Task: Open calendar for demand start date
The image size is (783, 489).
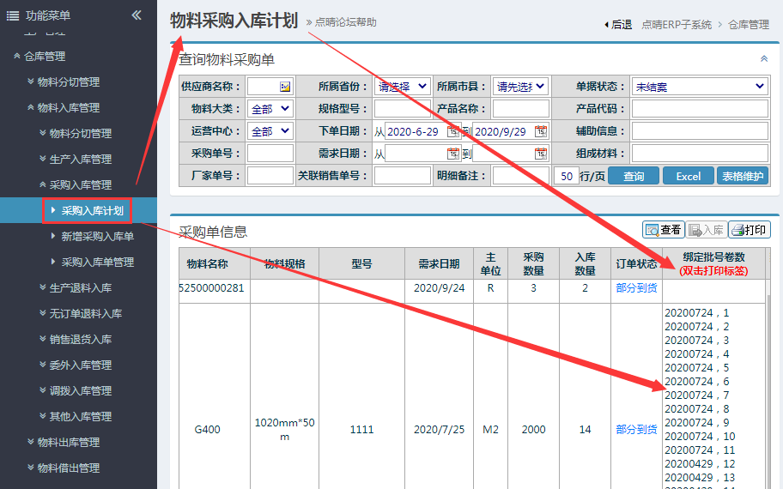Action: tap(452, 154)
